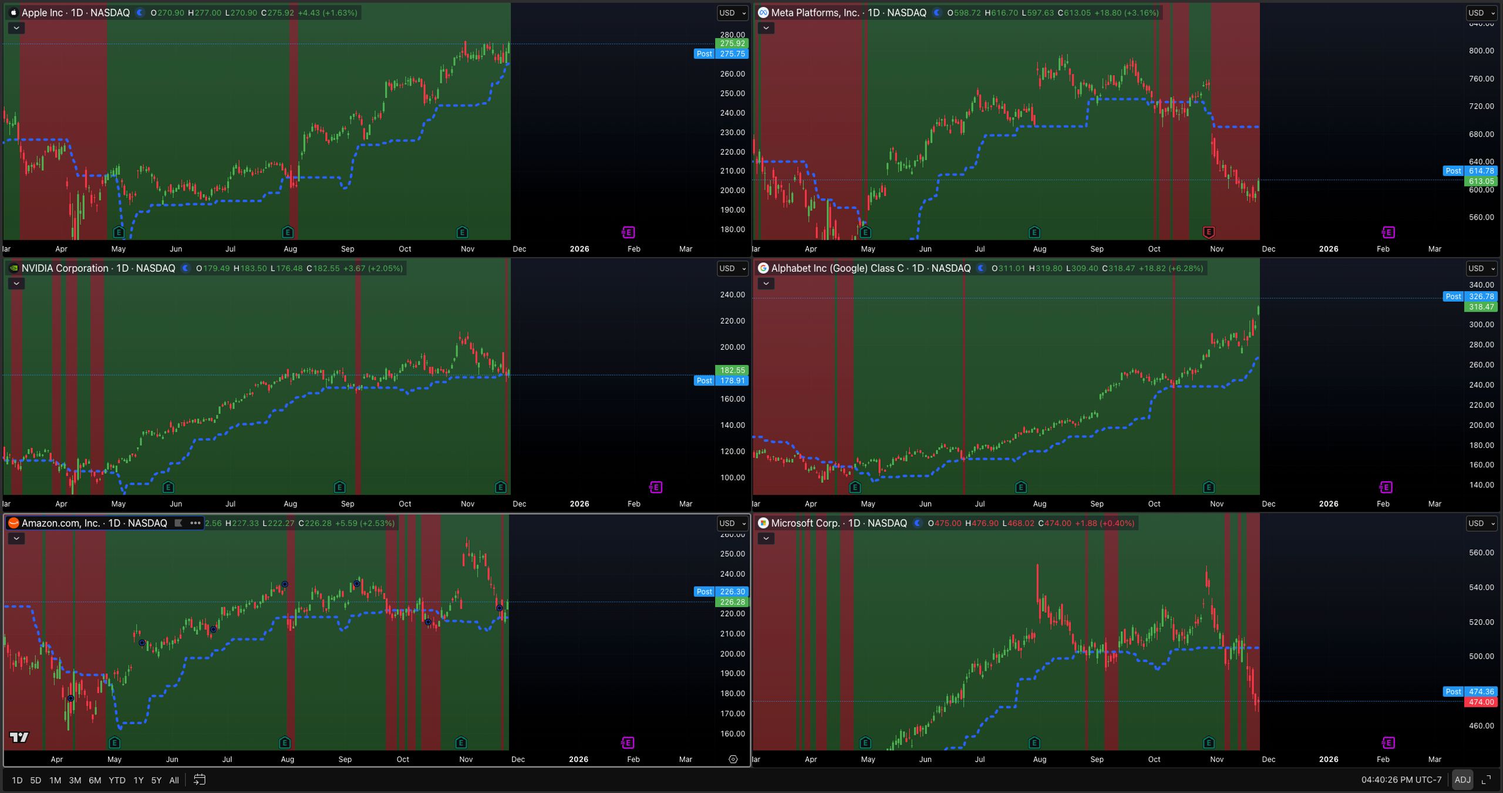Image resolution: width=1503 pixels, height=793 pixels.
Task: Click the red earnings marker on the Meta chart
Action: click(1208, 232)
